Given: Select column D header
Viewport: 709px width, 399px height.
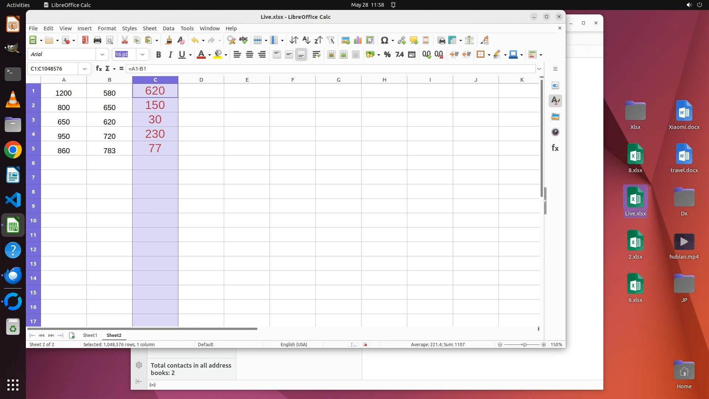Looking at the screenshot, I should [201, 80].
